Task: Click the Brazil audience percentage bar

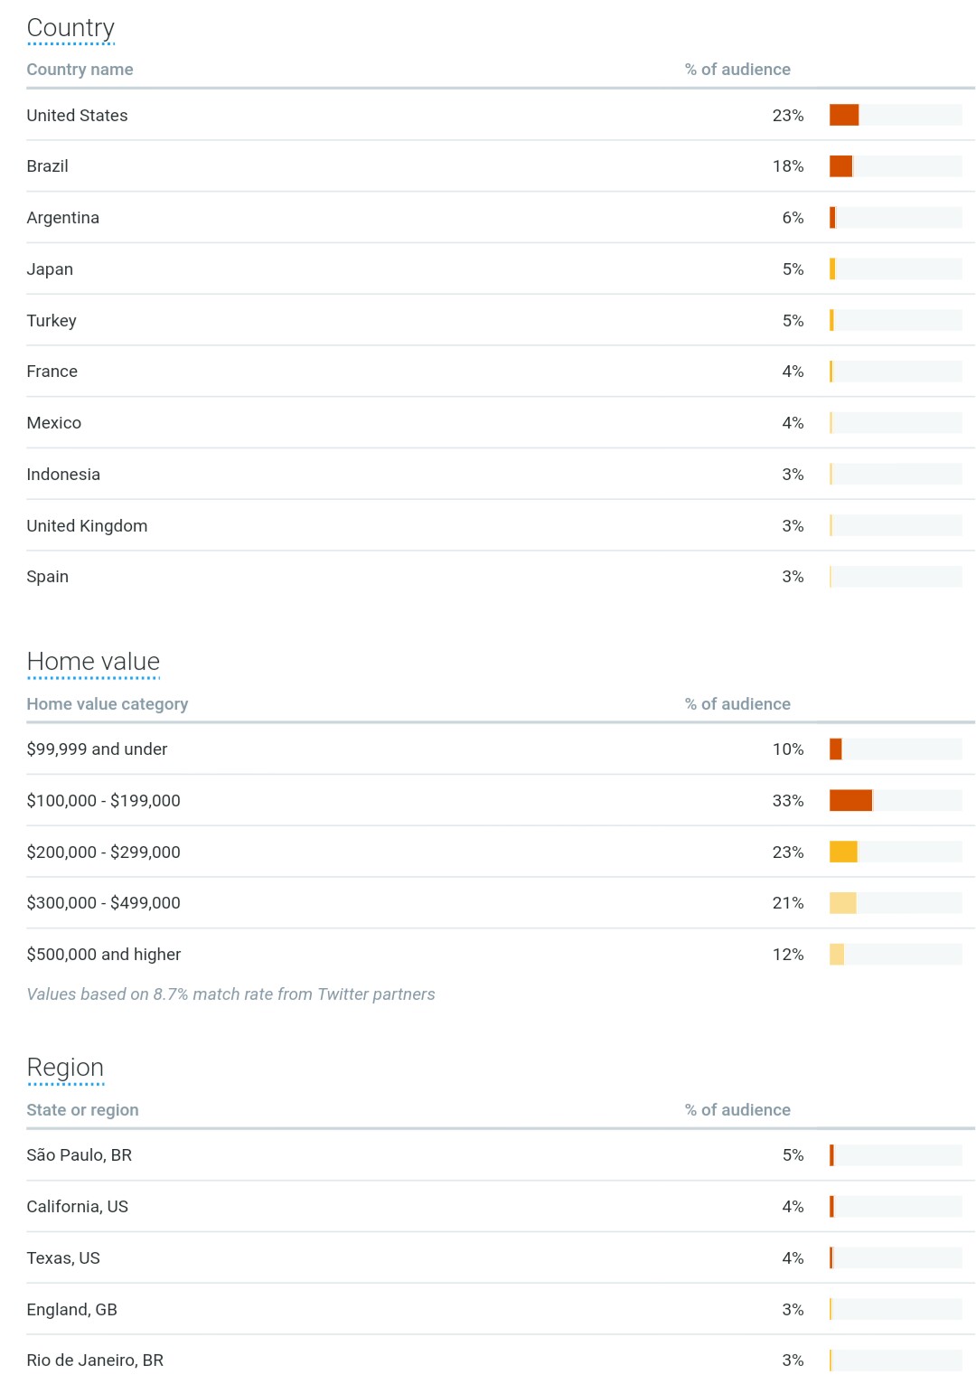Action: [896, 166]
